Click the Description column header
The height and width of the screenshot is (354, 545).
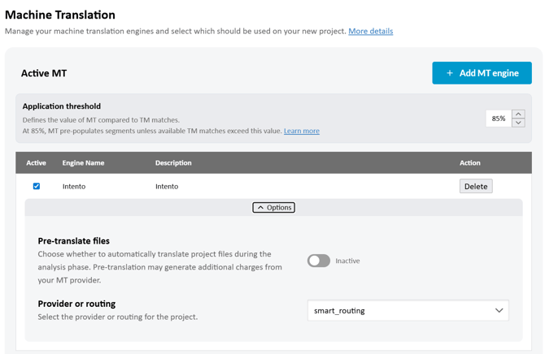pos(173,162)
